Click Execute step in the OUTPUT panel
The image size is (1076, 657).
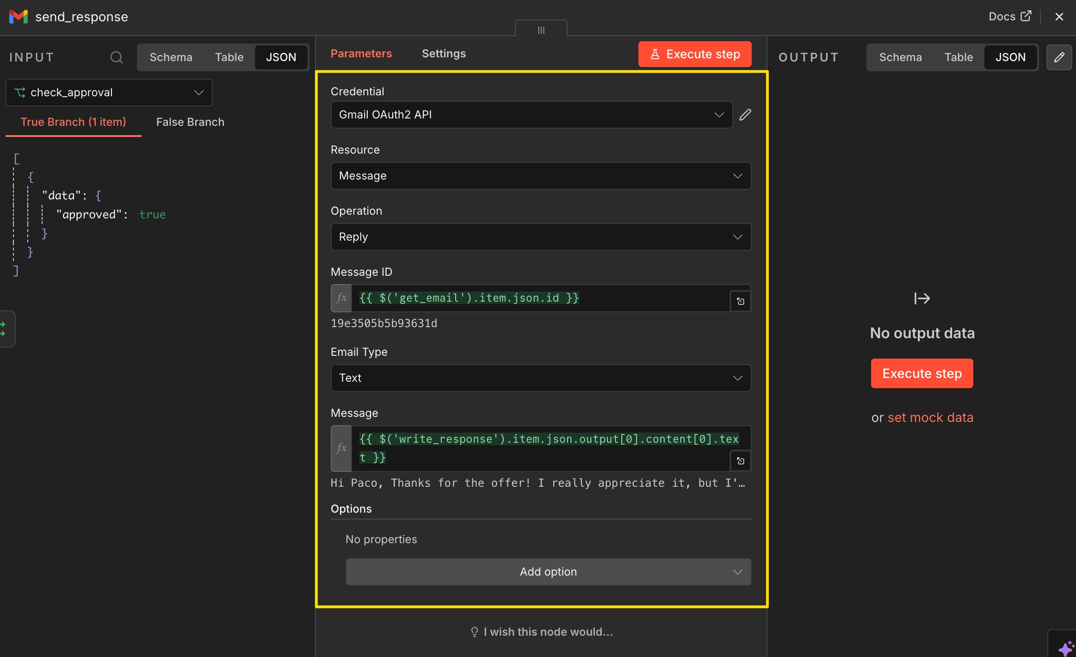922,373
